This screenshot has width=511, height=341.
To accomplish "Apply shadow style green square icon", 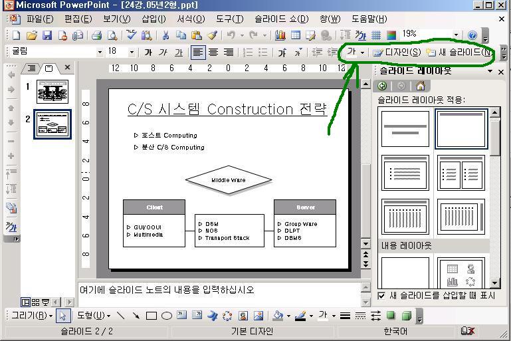I will [391, 316].
